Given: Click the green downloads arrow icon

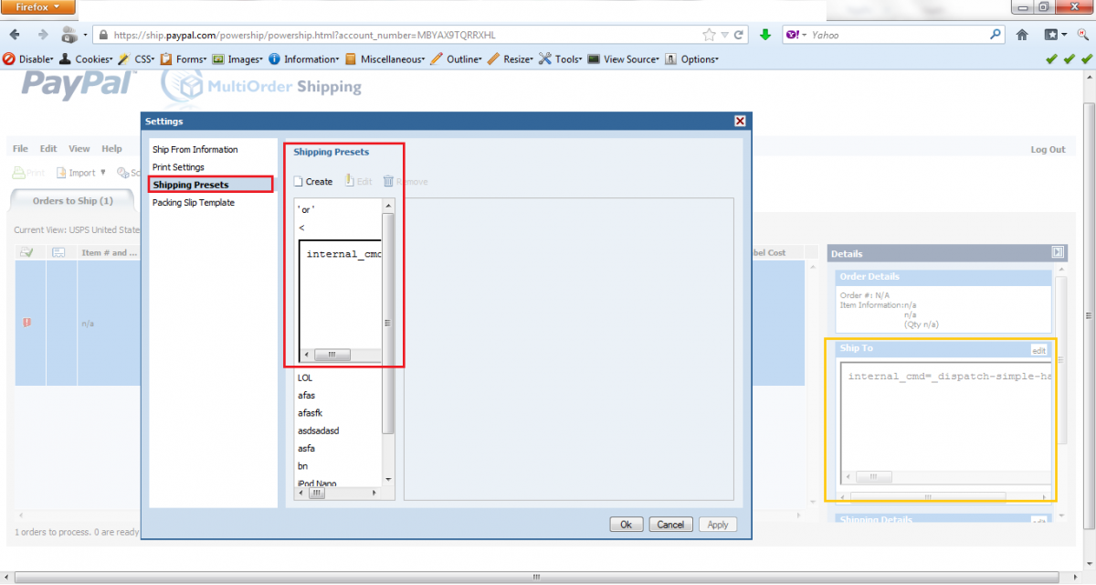Looking at the screenshot, I should pos(765,35).
